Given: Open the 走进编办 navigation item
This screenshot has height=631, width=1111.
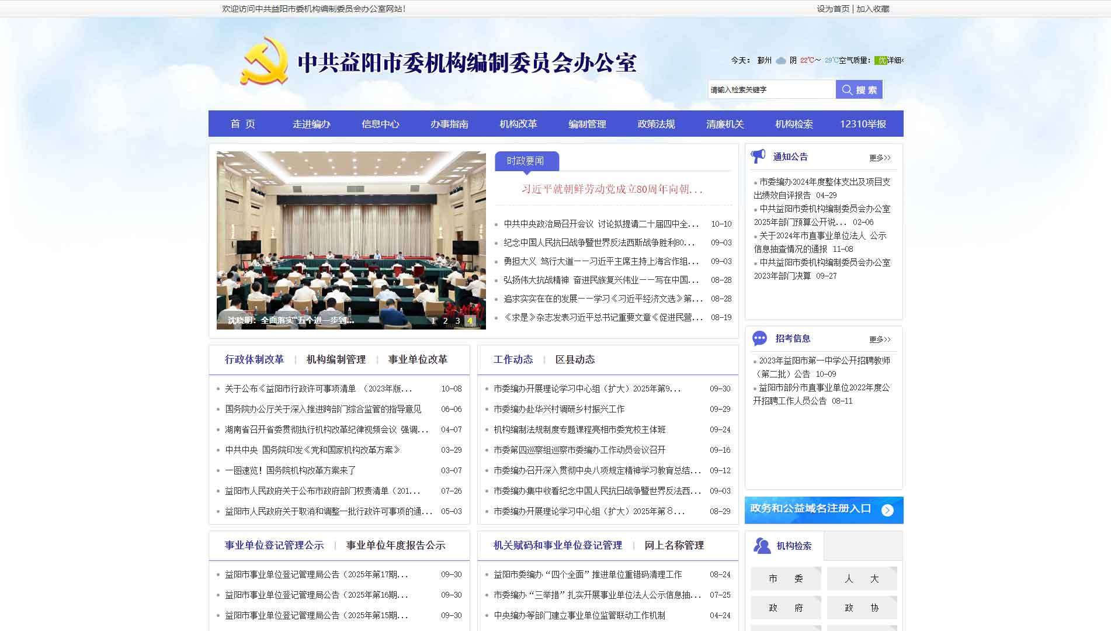Looking at the screenshot, I should click(311, 124).
